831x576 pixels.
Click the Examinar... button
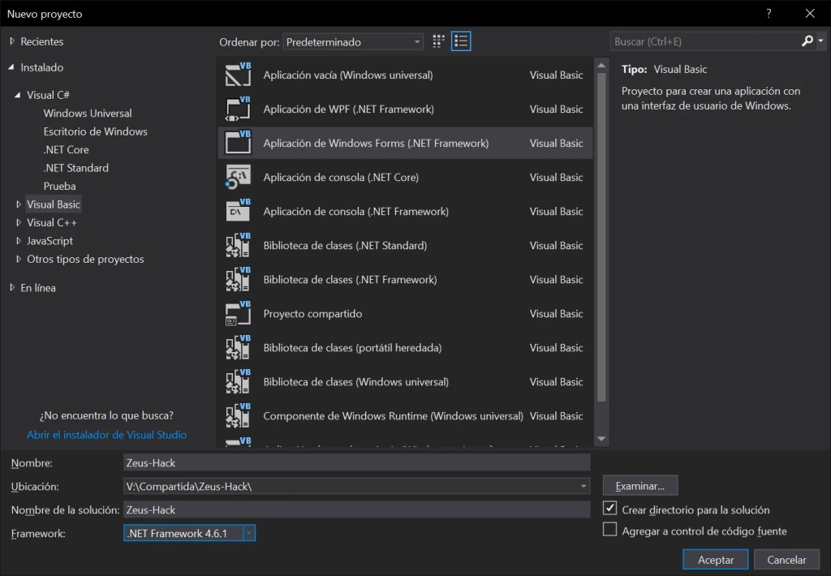pyautogui.click(x=640, y=486)
